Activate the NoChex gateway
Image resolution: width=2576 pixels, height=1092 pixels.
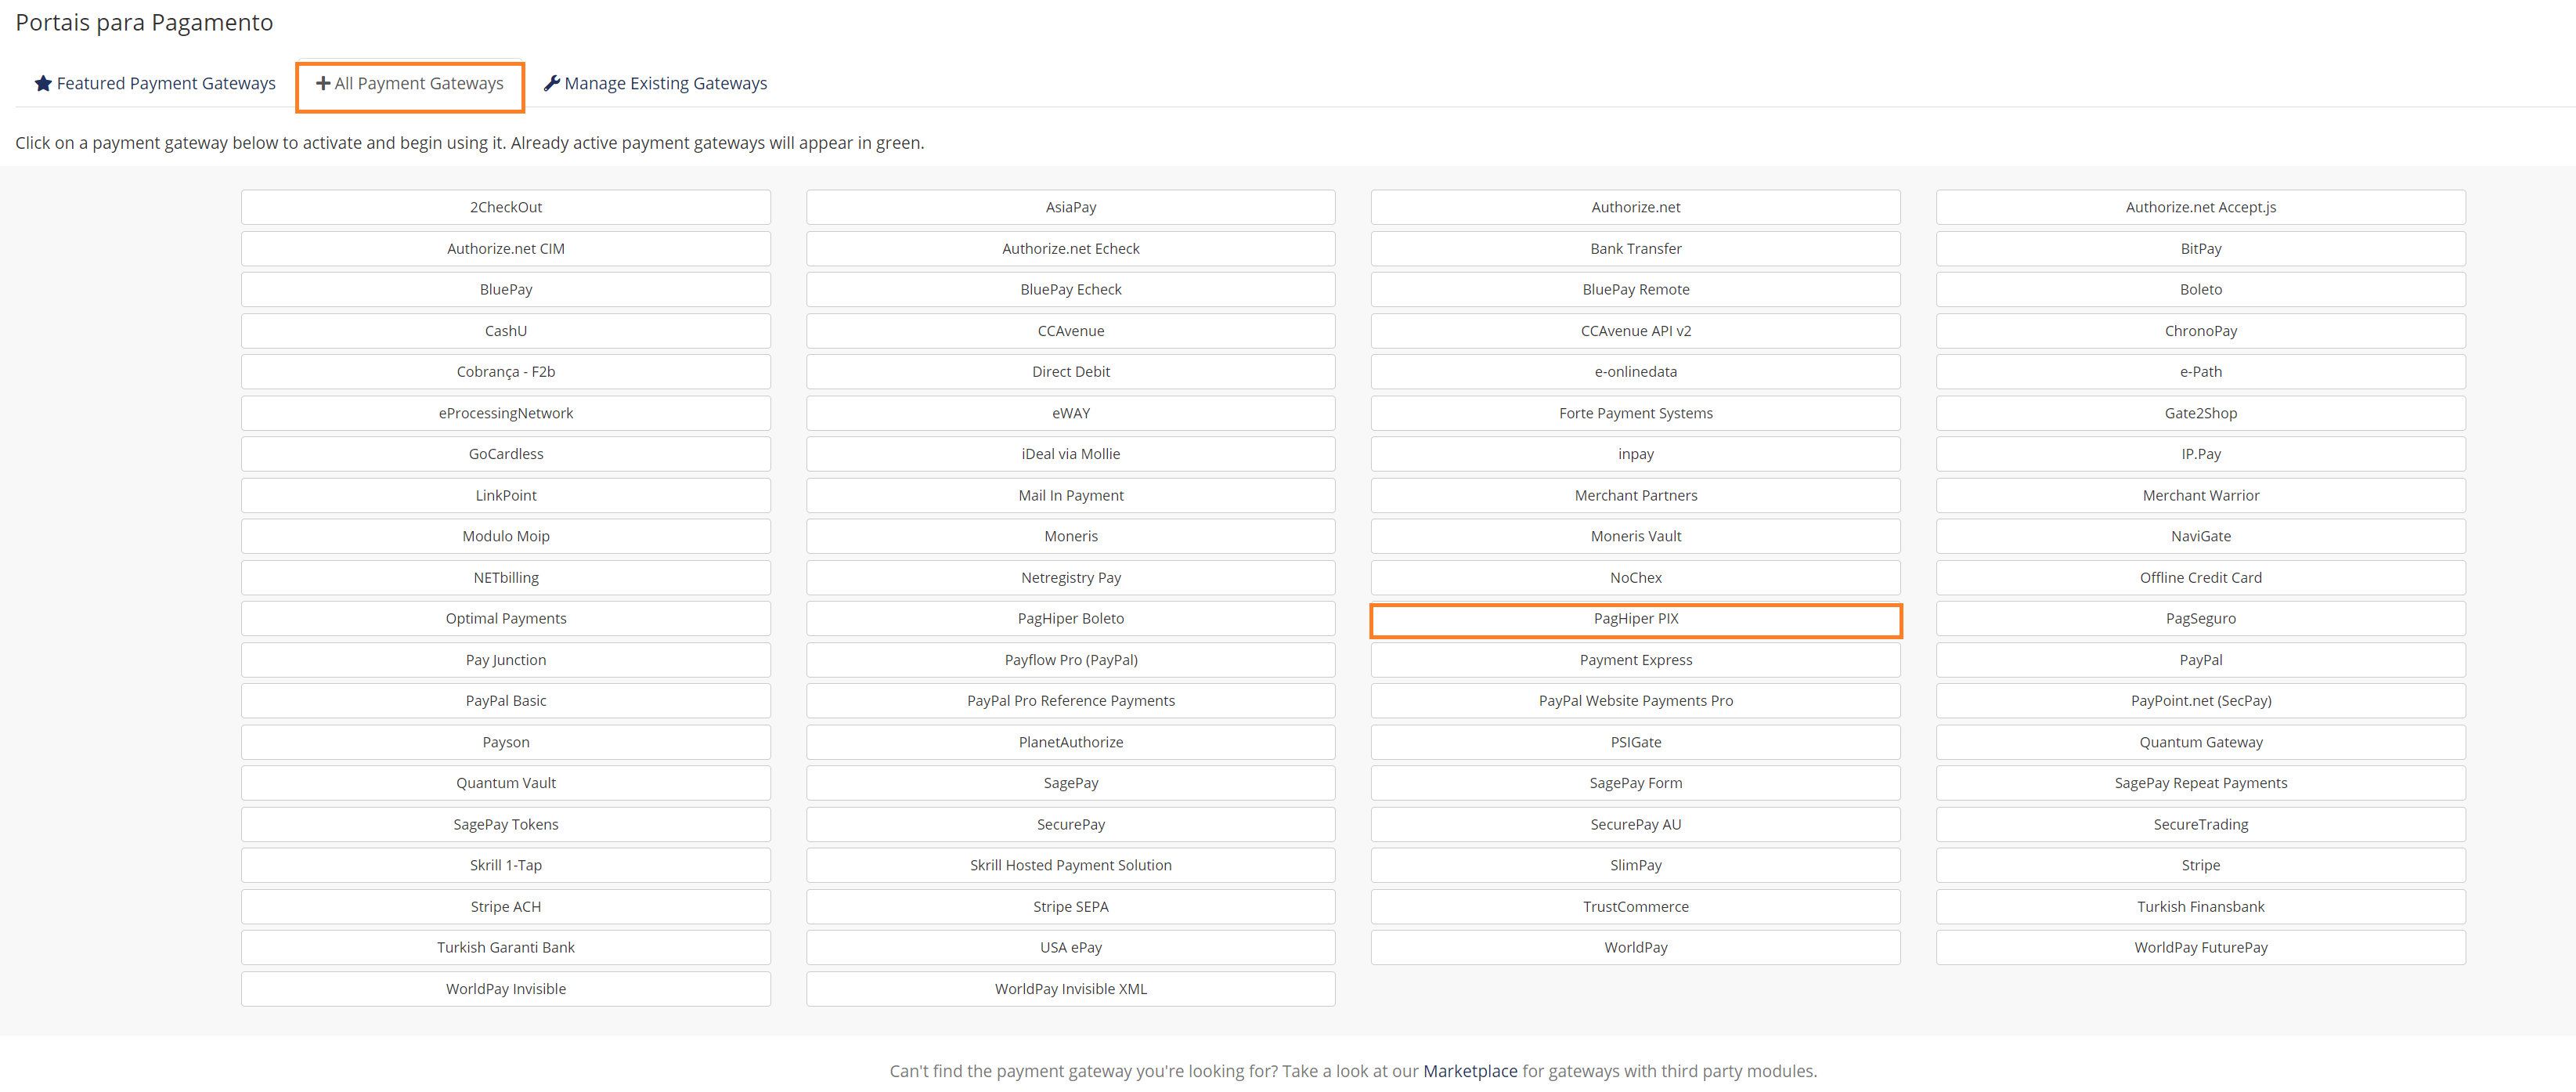click(1636, 577)
